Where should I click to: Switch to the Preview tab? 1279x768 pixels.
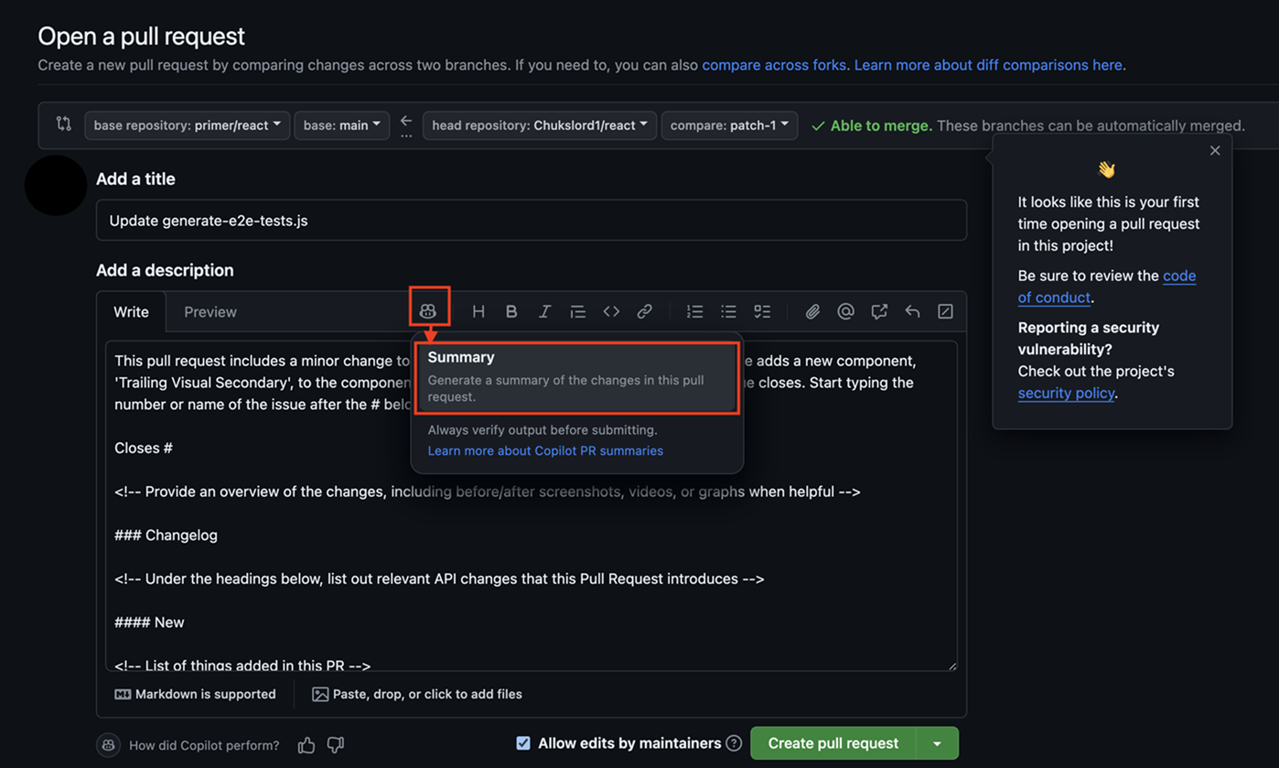pos(210,311)
